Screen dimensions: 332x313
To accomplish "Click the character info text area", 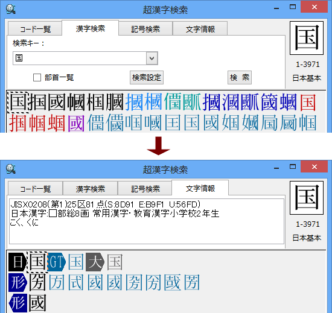I will click(x=146, y=221).
